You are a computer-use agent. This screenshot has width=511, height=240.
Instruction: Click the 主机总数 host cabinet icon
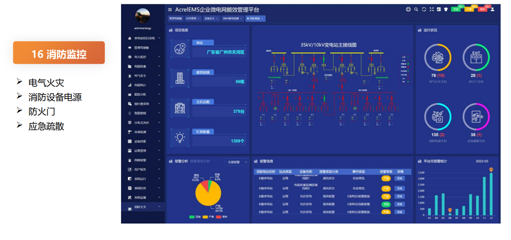coord(180,108)
